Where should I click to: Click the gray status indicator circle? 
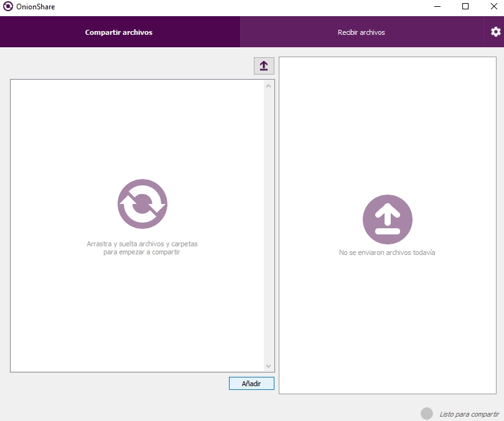[426, 414]
